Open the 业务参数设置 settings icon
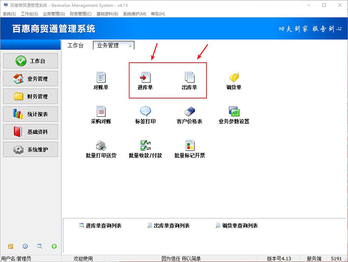This screenshot has width=348, height=262. 234,111
